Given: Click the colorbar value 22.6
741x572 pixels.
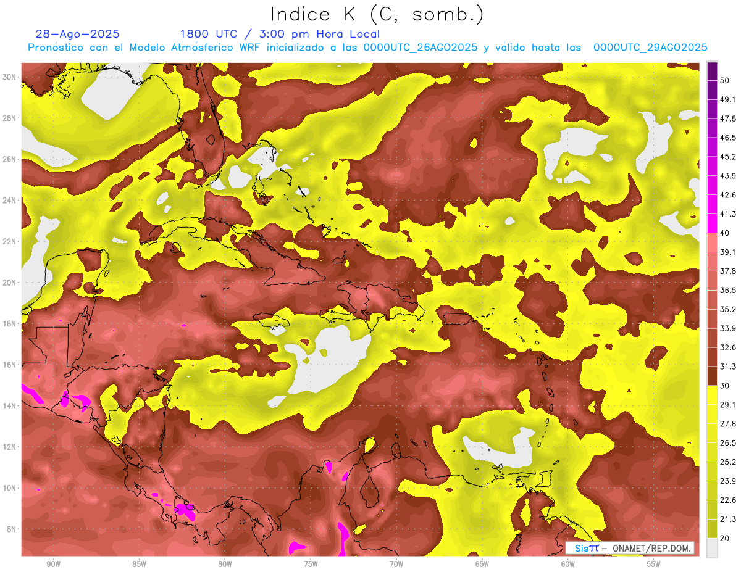Looking at the screenshot, I should click(728, 500).
